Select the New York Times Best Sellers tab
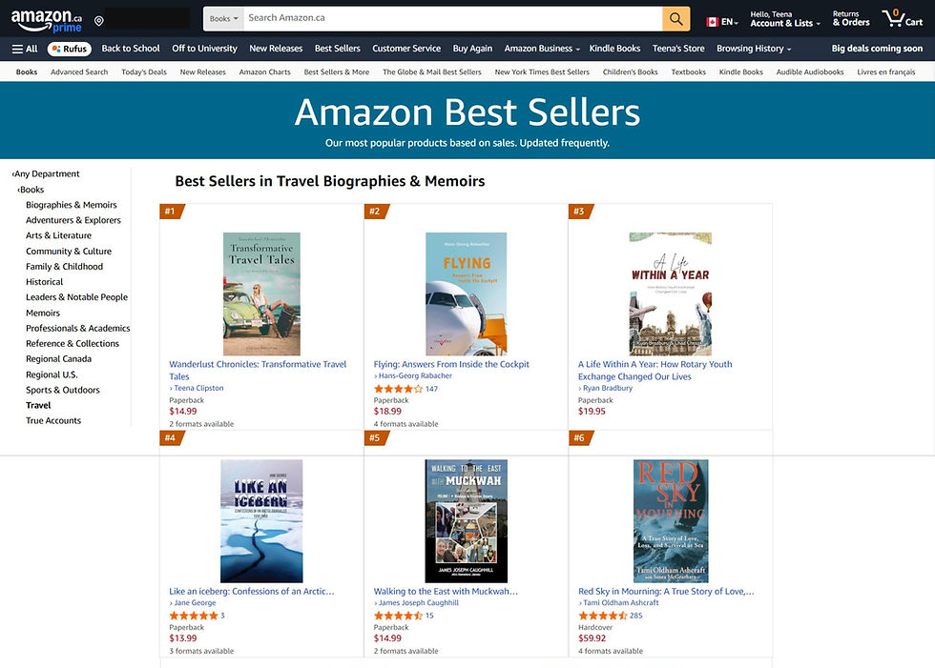This screenshot has height=668, width=935. click(x=542, y=72)
